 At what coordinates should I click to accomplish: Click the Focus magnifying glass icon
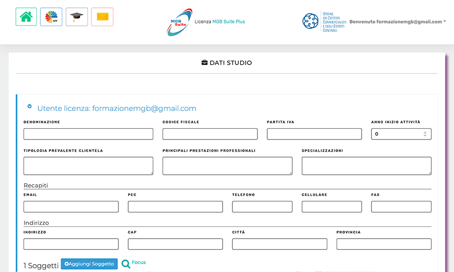[126, 264]
